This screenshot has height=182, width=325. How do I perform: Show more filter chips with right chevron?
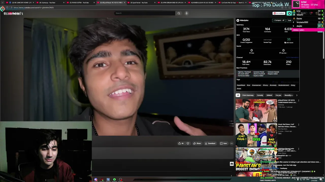coord(297,95)
